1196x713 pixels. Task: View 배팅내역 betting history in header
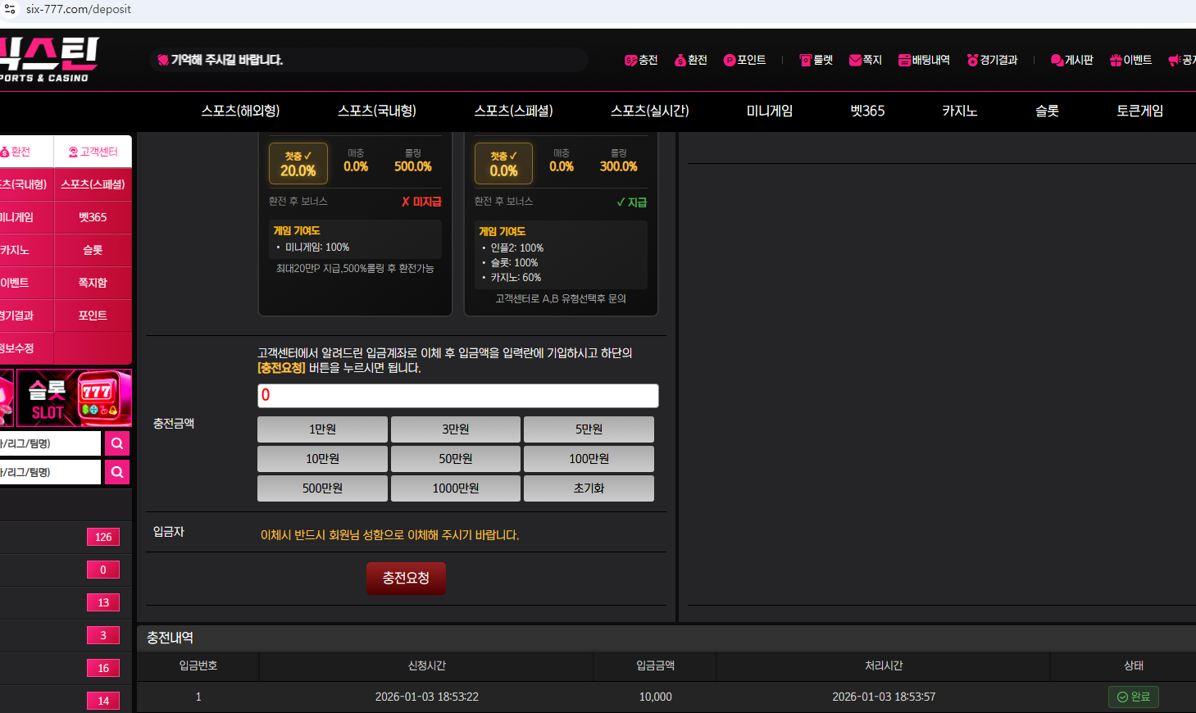point(924,60)
